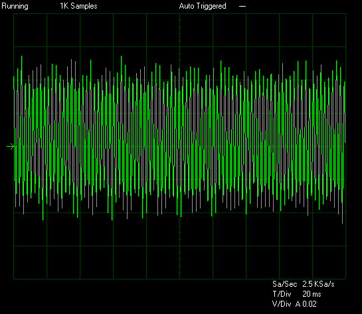362x314 pixels.
Task: Click the ms unit of the timebase
Action: point(317,295)
